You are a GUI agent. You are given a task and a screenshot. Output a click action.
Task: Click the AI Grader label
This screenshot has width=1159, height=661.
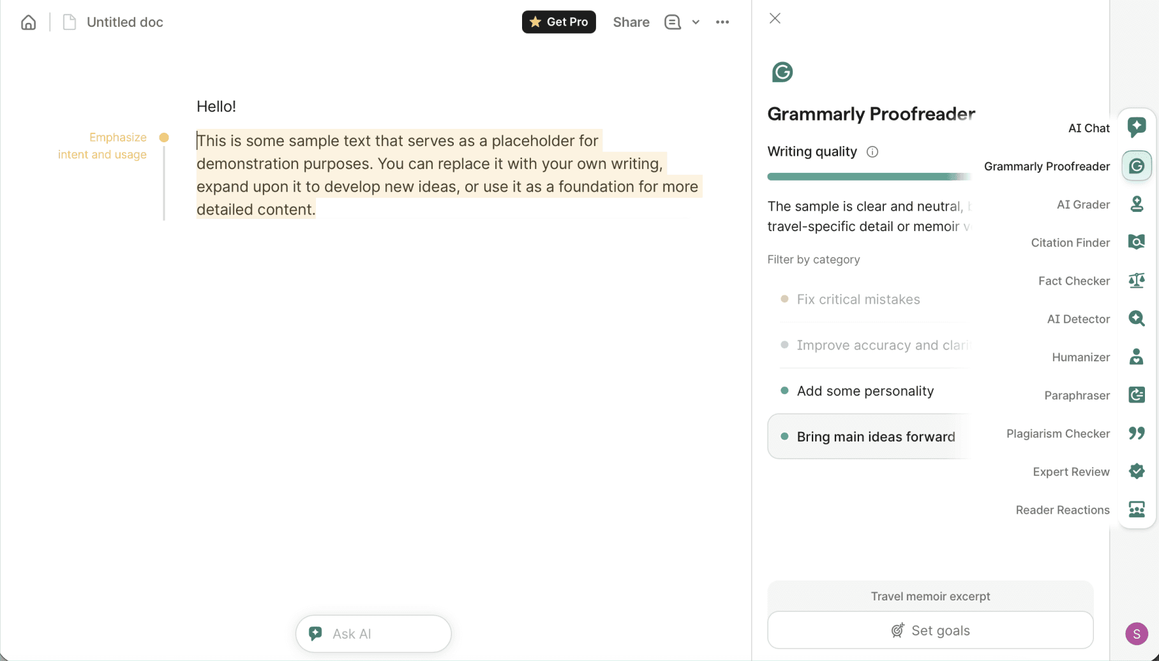[1083, 205]
